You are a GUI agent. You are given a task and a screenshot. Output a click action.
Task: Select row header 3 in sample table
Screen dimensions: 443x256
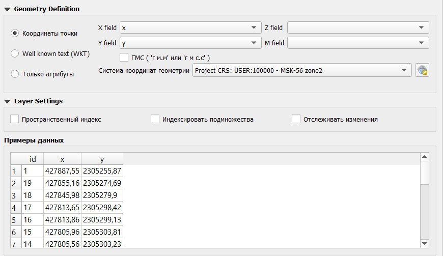pyautogui.click(x=16, y=195)
